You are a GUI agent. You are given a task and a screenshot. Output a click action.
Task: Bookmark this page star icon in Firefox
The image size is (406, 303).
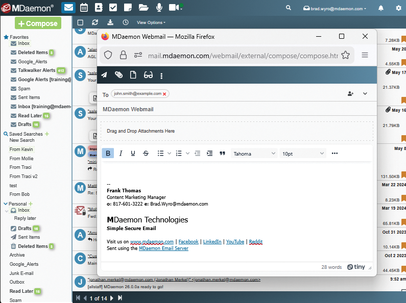click(345, 55)
